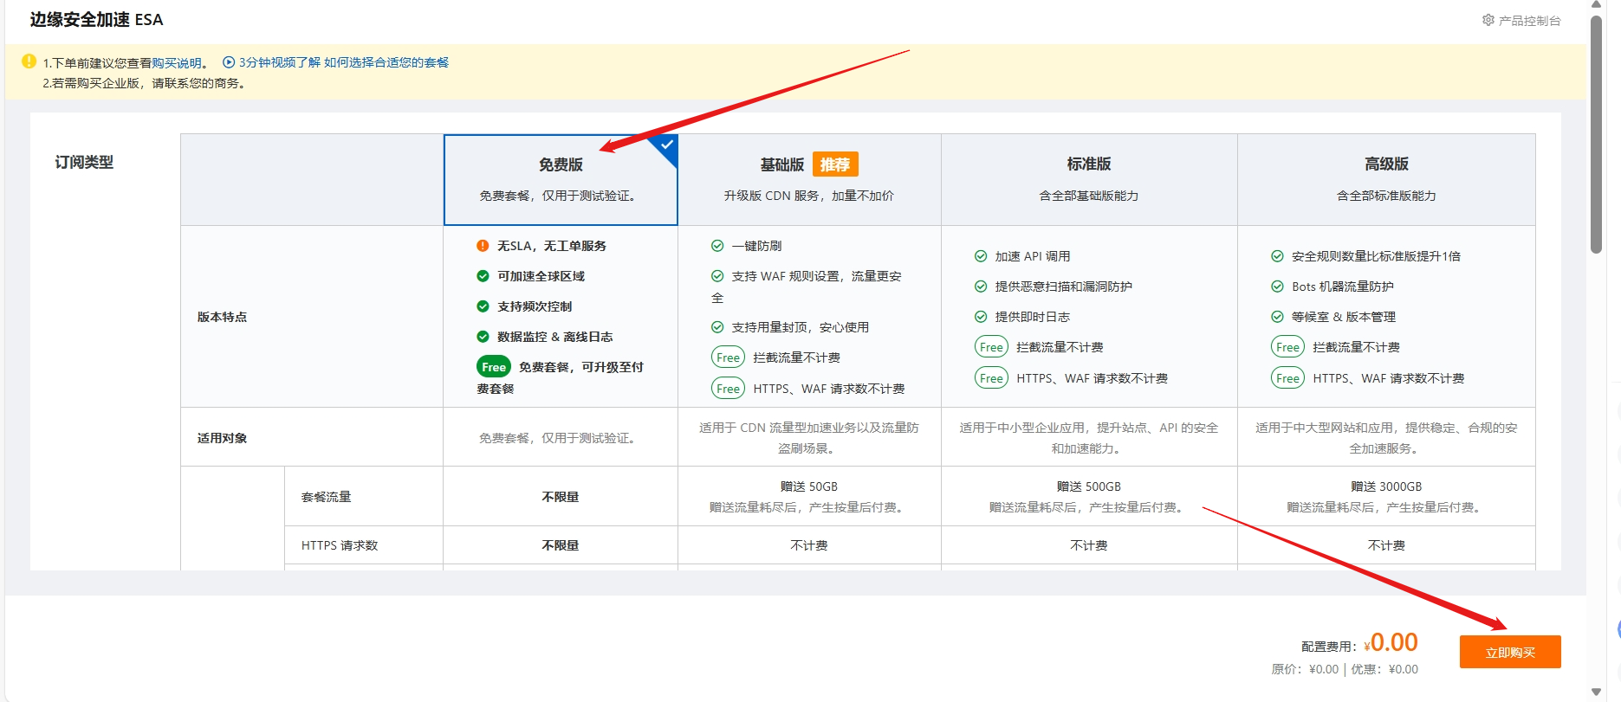Image resolution: width=1621 pixels, height=702 pixels.
Task: Select the 基础版 subscription plan
Action: pyautogui.click(x=808, y=179)
